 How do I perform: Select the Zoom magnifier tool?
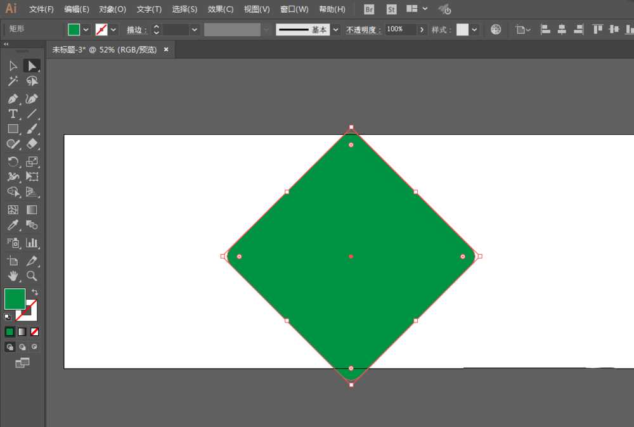pyautogui.click(x=32, y=276)
